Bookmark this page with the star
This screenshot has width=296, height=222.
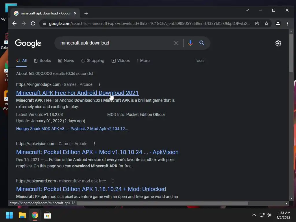(x=266, y=23)
